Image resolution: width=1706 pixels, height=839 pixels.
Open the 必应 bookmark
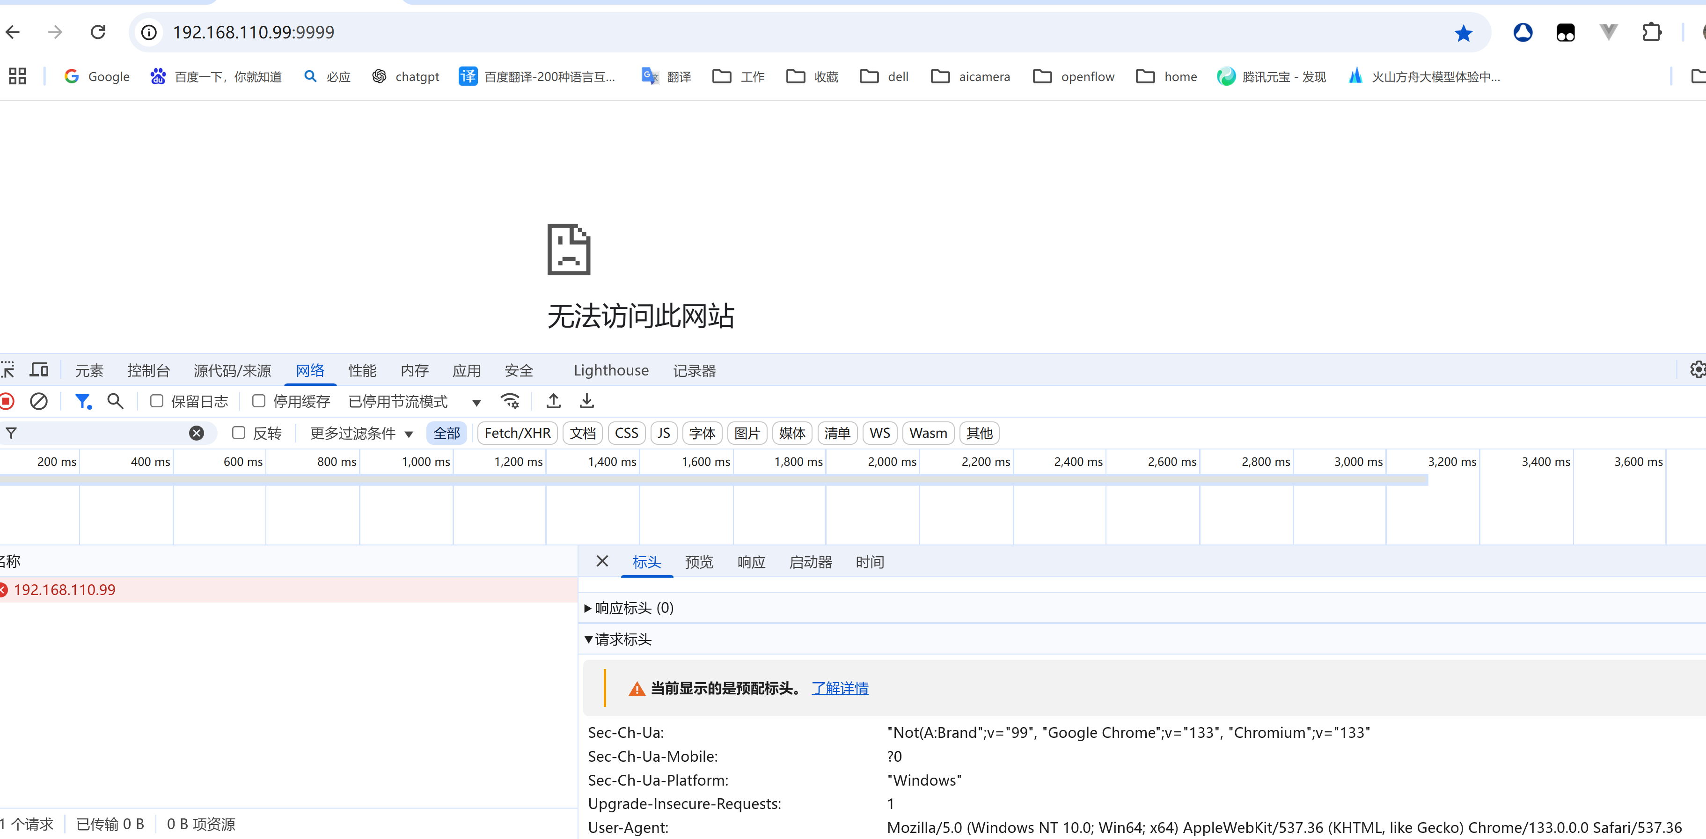[327, 76]
